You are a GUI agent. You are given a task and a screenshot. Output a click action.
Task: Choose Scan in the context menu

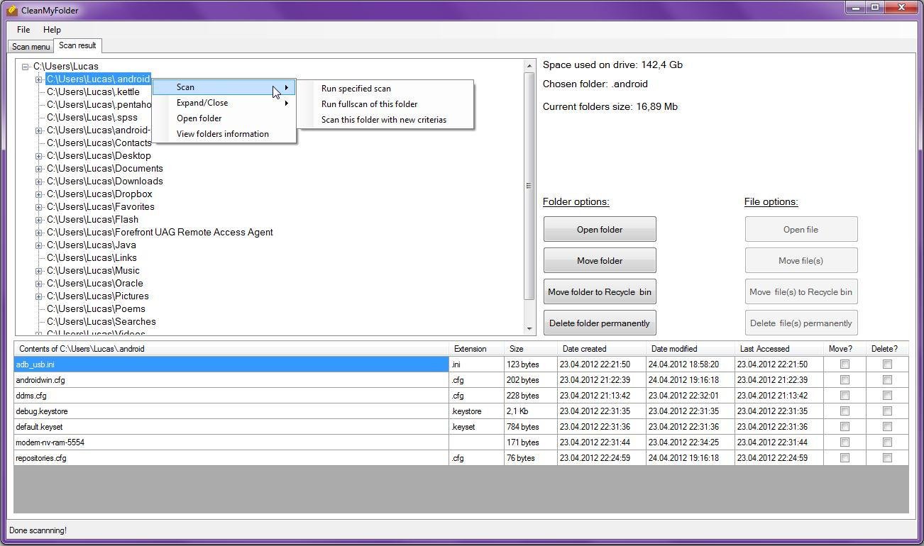pos(224,87)
